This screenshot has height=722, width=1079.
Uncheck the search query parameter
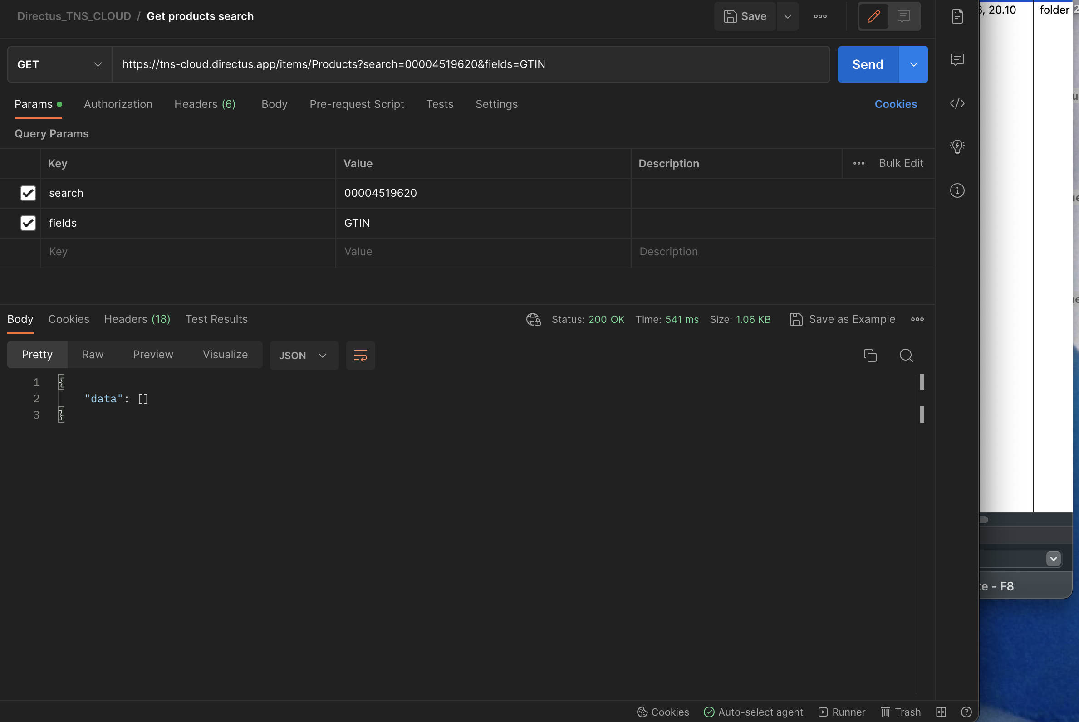point(28,193)
